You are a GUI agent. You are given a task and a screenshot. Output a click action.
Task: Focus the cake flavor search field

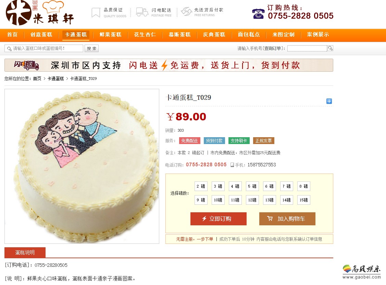click(44, 48)
